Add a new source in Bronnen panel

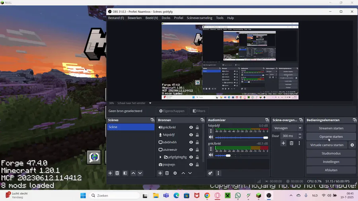pos(160,173)
